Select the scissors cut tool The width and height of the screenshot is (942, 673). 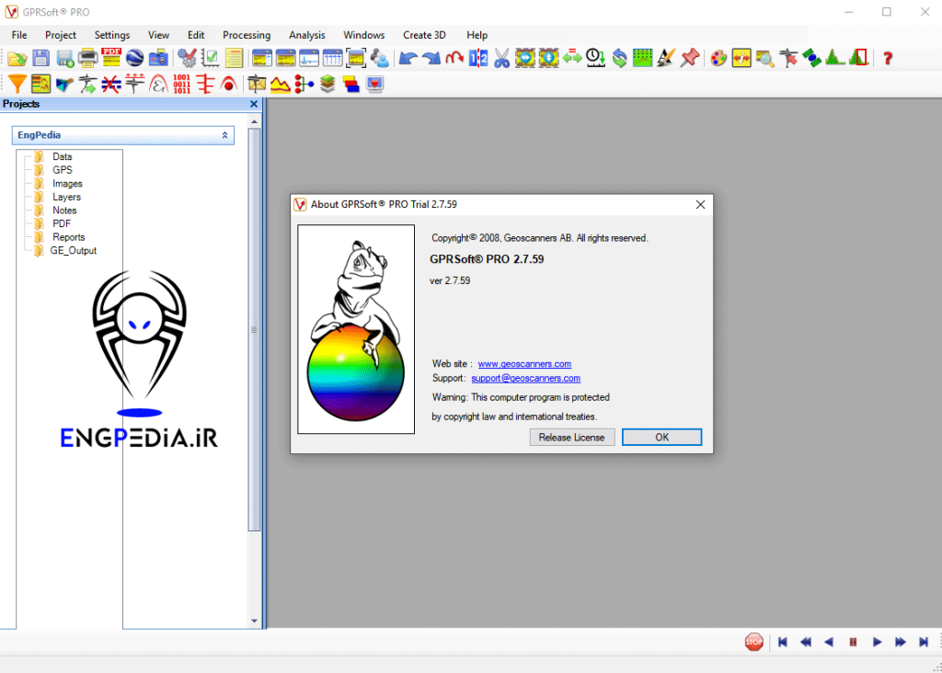click(x=501, y=58)
